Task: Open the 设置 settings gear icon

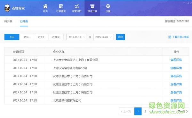Action: coord(108,6)
